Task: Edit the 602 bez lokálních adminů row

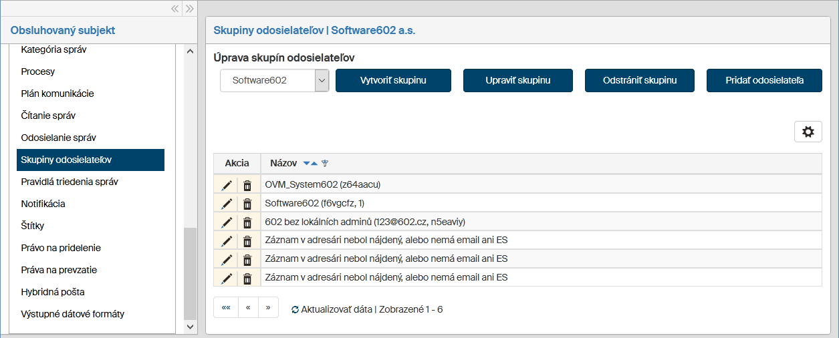Action: click(x=227, y=222)
